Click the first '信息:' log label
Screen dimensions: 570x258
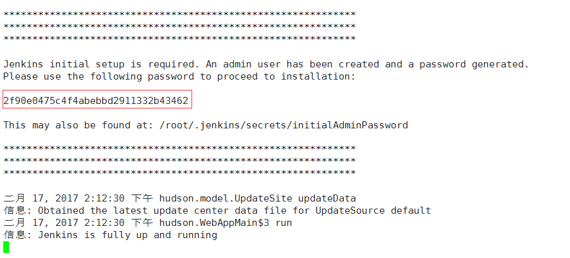[x=19, y=211]
